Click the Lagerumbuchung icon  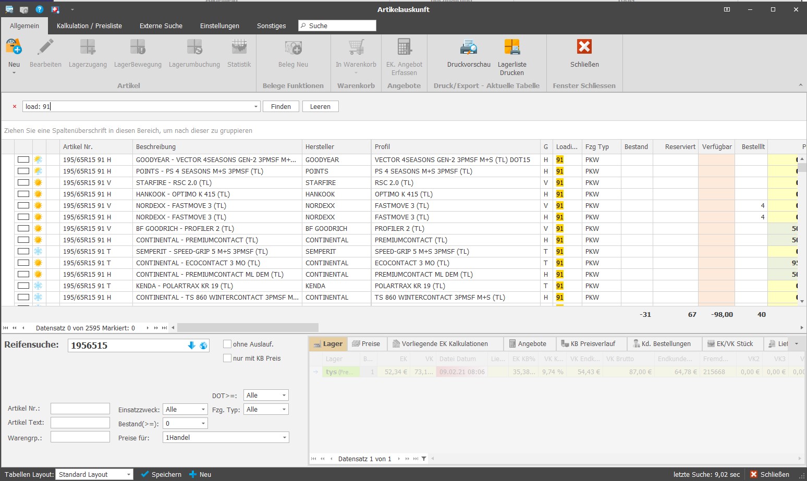pyautogui.click(x=194, y=47)
